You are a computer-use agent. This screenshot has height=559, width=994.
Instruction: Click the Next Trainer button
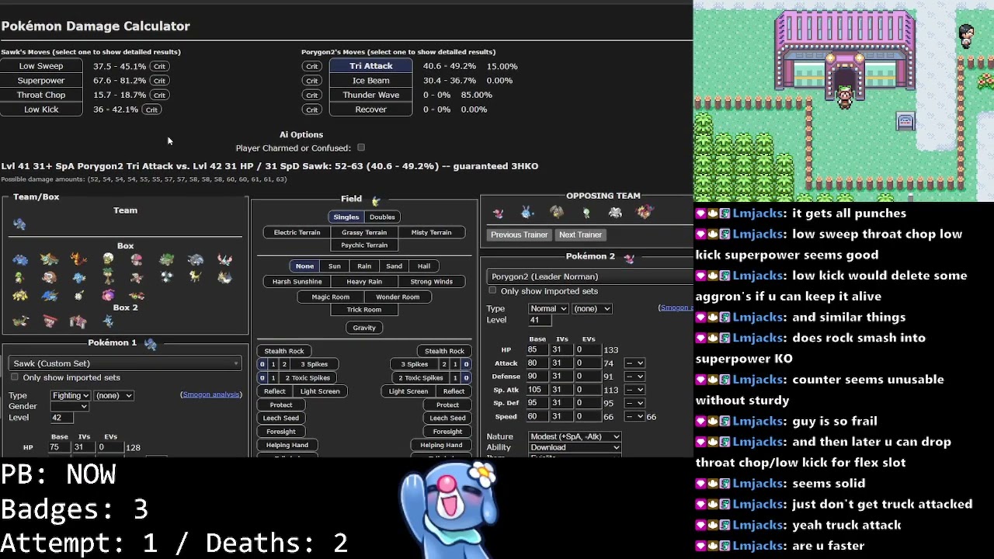580,234
